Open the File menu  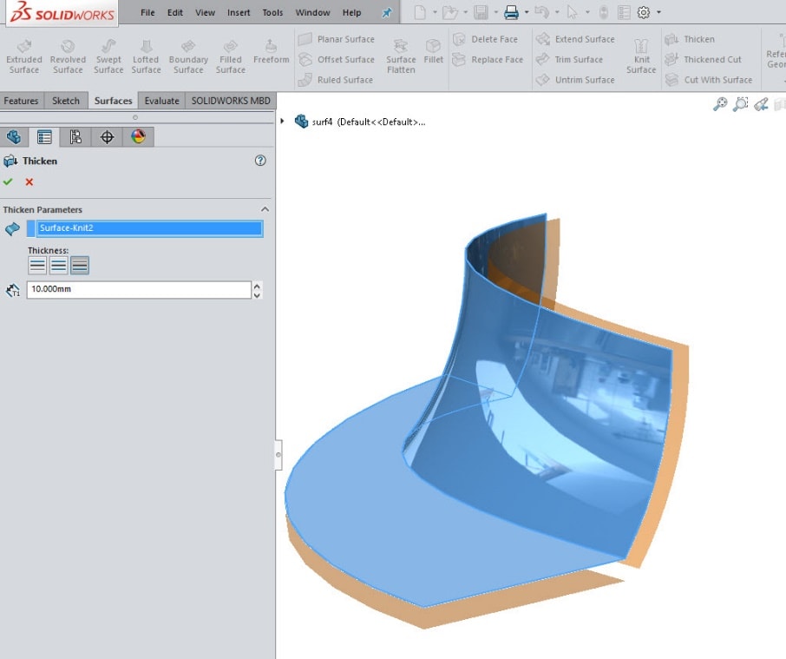[147, 12]
